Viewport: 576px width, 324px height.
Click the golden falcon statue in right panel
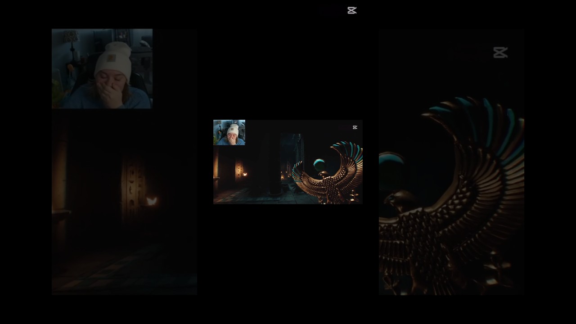pos(451,196)
